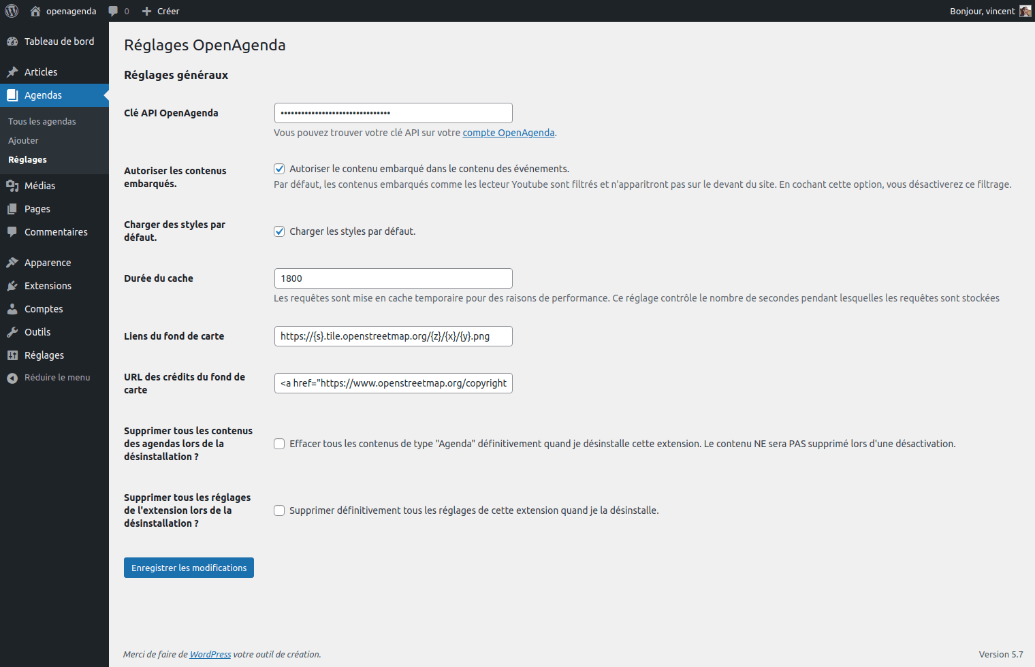Screen dimensions: 1035x667
Task: Click the Tableau de bord dashboard icon
Action: pyautogui.click(x=12, y=42)
